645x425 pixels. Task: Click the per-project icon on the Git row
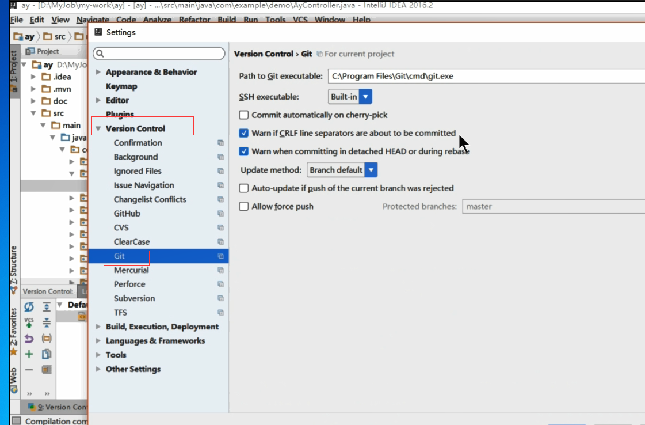[220, 256]
